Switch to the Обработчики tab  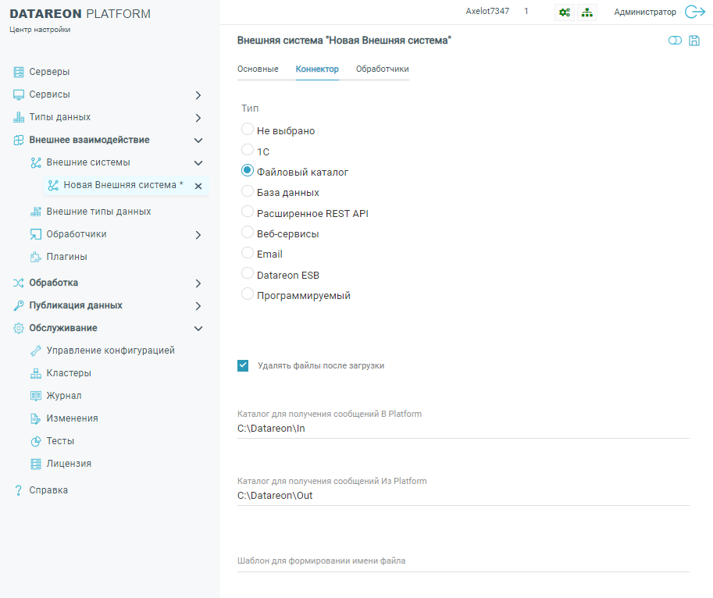pyautogui.click(x=382, y=69)
